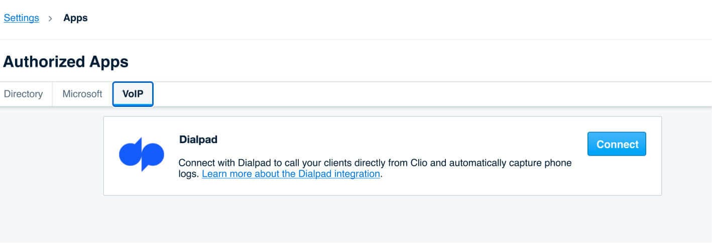This screenshot has width=712, height=243.
Task: Click gray margin right of the Dialpad card
Action: click(686, 156)
